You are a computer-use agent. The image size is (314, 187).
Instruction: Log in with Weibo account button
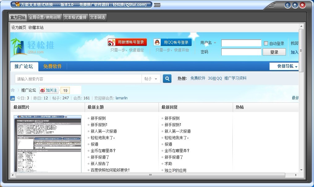pos(127,42)
